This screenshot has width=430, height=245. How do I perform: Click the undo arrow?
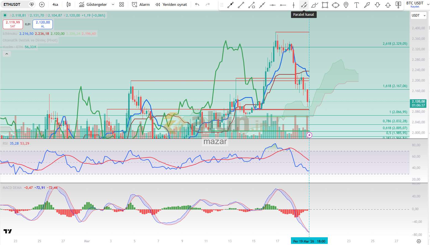(197, 4)
